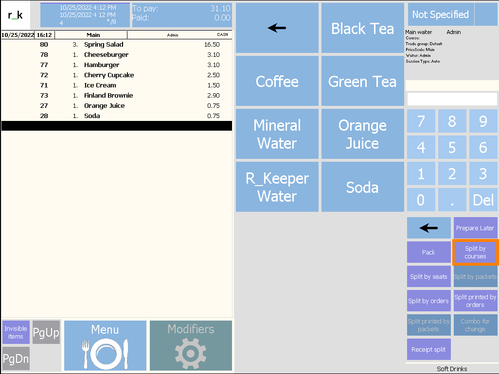Click the Soft Drinks category label
499x374 pixels.
point(452,369)
